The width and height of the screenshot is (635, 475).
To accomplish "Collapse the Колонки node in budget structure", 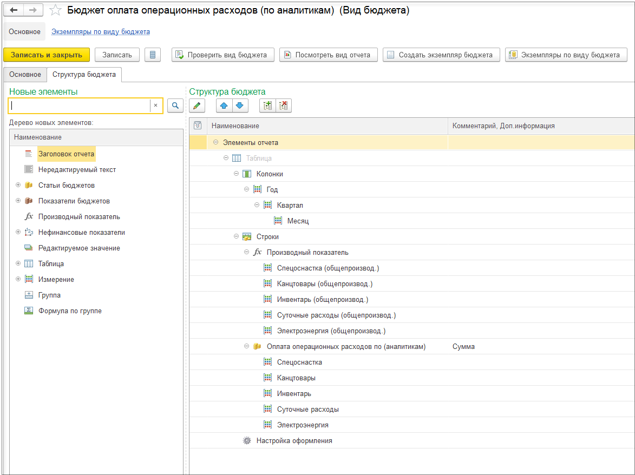I will coord(236,174).
